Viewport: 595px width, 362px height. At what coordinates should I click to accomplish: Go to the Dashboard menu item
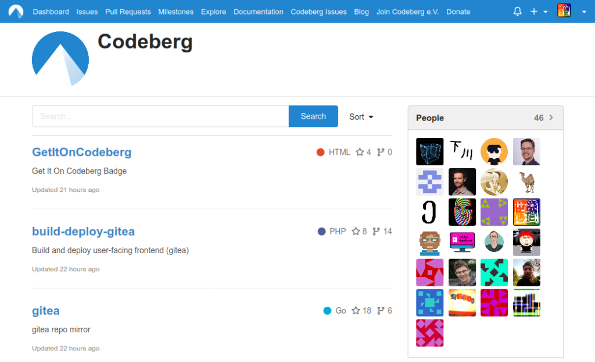coord(51,11)
